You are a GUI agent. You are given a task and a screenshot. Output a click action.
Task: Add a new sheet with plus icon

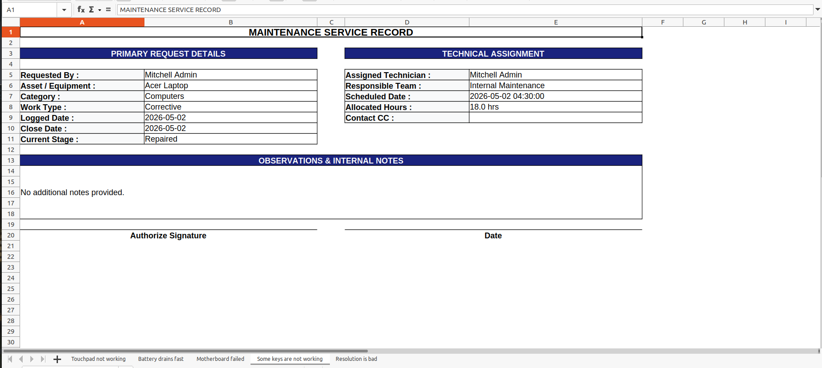(57, 359)
